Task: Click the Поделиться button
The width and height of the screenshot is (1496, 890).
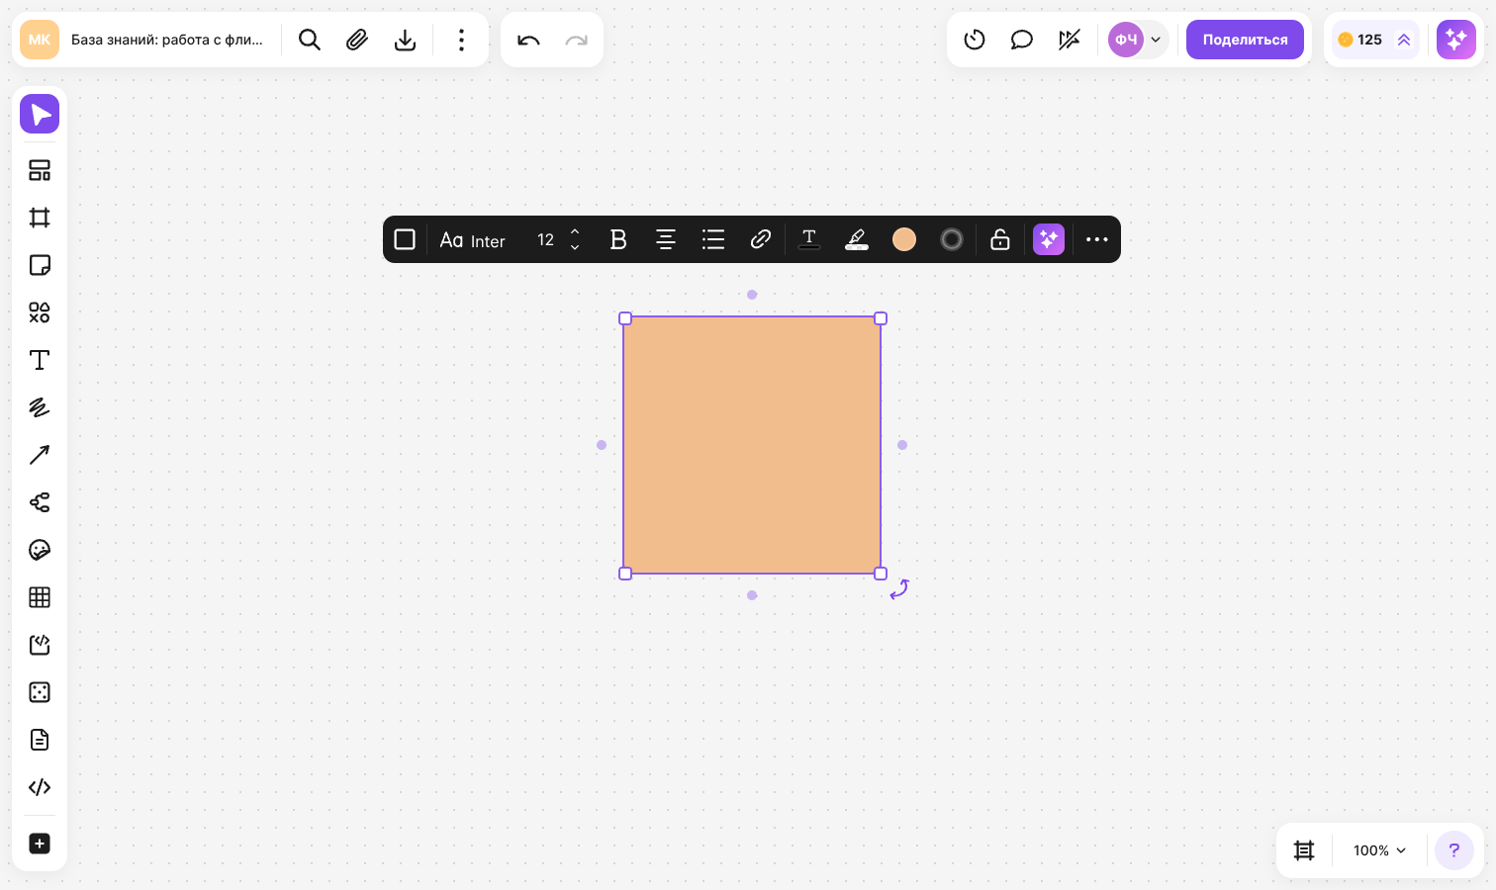Action: (1245, 40)
